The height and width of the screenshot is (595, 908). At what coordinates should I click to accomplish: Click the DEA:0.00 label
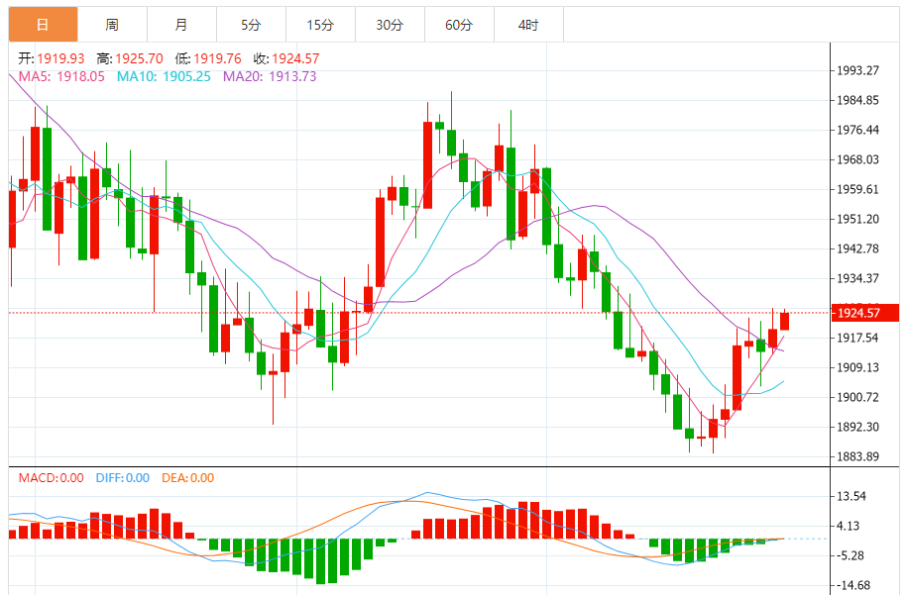point(187,477)
